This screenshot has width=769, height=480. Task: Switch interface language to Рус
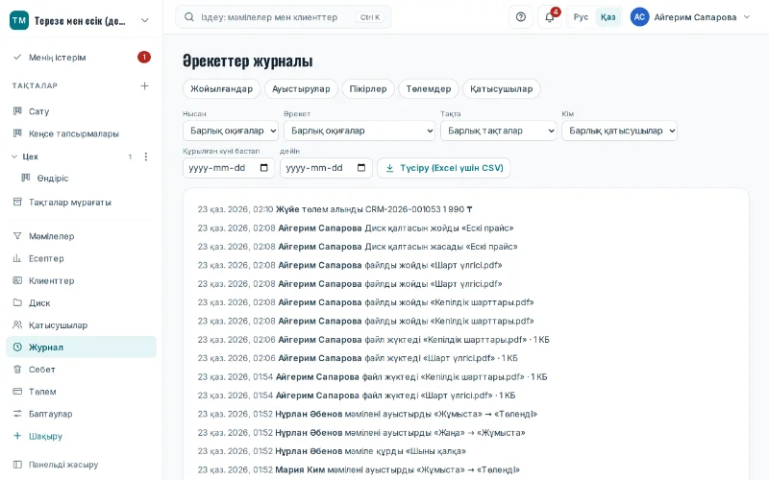(x=581, y=17)
